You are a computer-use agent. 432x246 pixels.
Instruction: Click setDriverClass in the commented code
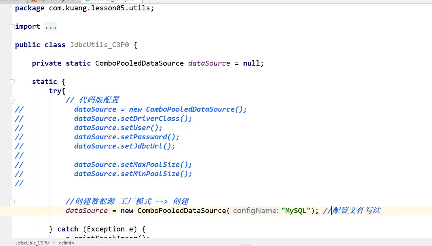click(x=150, y=119)
